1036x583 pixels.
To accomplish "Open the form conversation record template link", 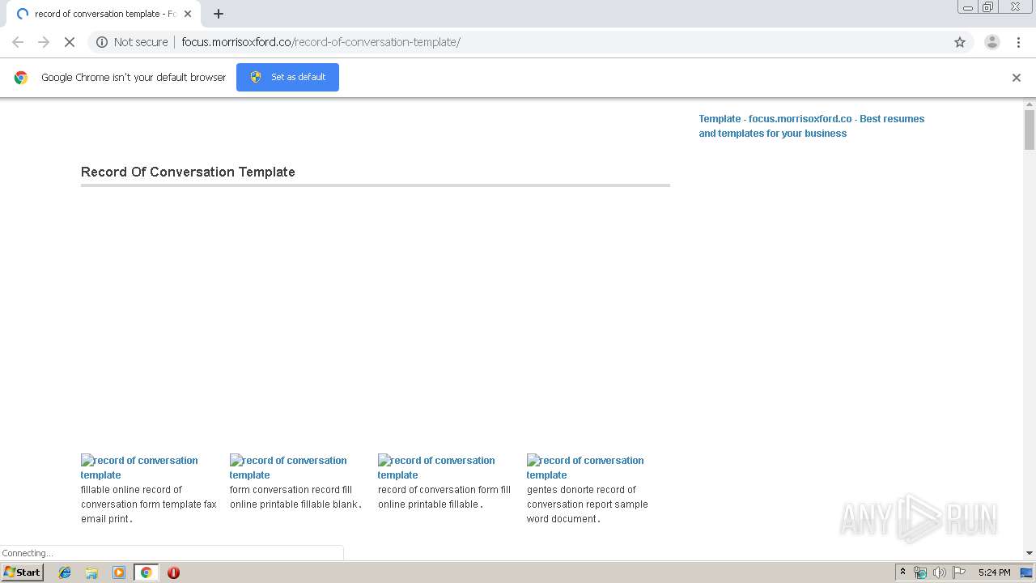I will 288,467.
